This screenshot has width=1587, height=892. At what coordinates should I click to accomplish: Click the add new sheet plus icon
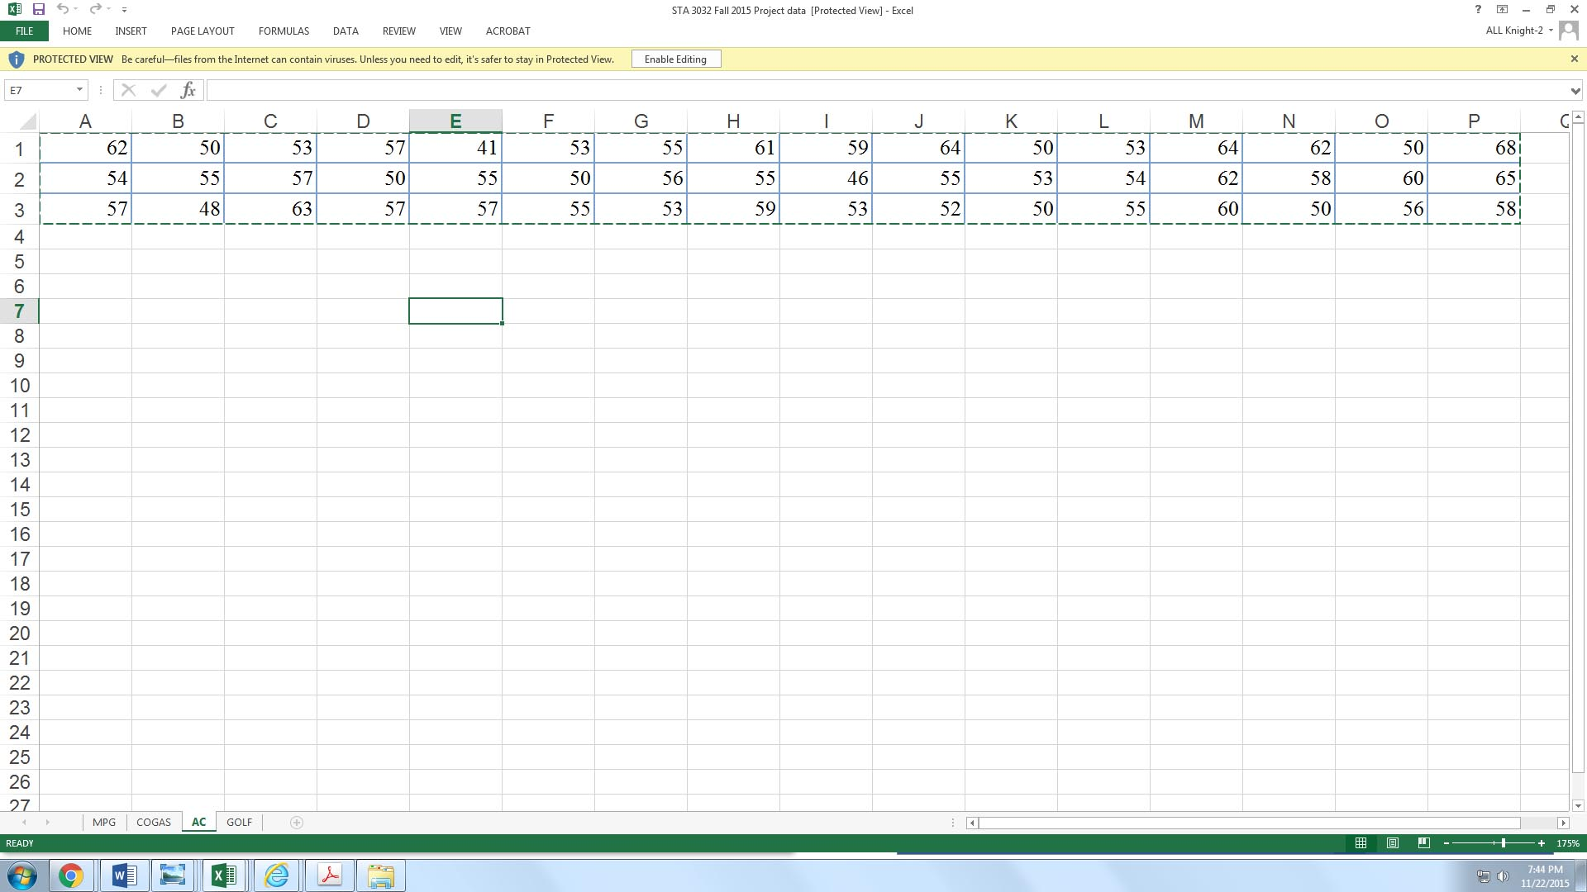point(297,822)
